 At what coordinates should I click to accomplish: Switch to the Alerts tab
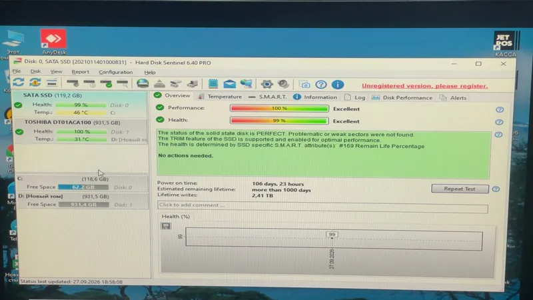[453, 98]
